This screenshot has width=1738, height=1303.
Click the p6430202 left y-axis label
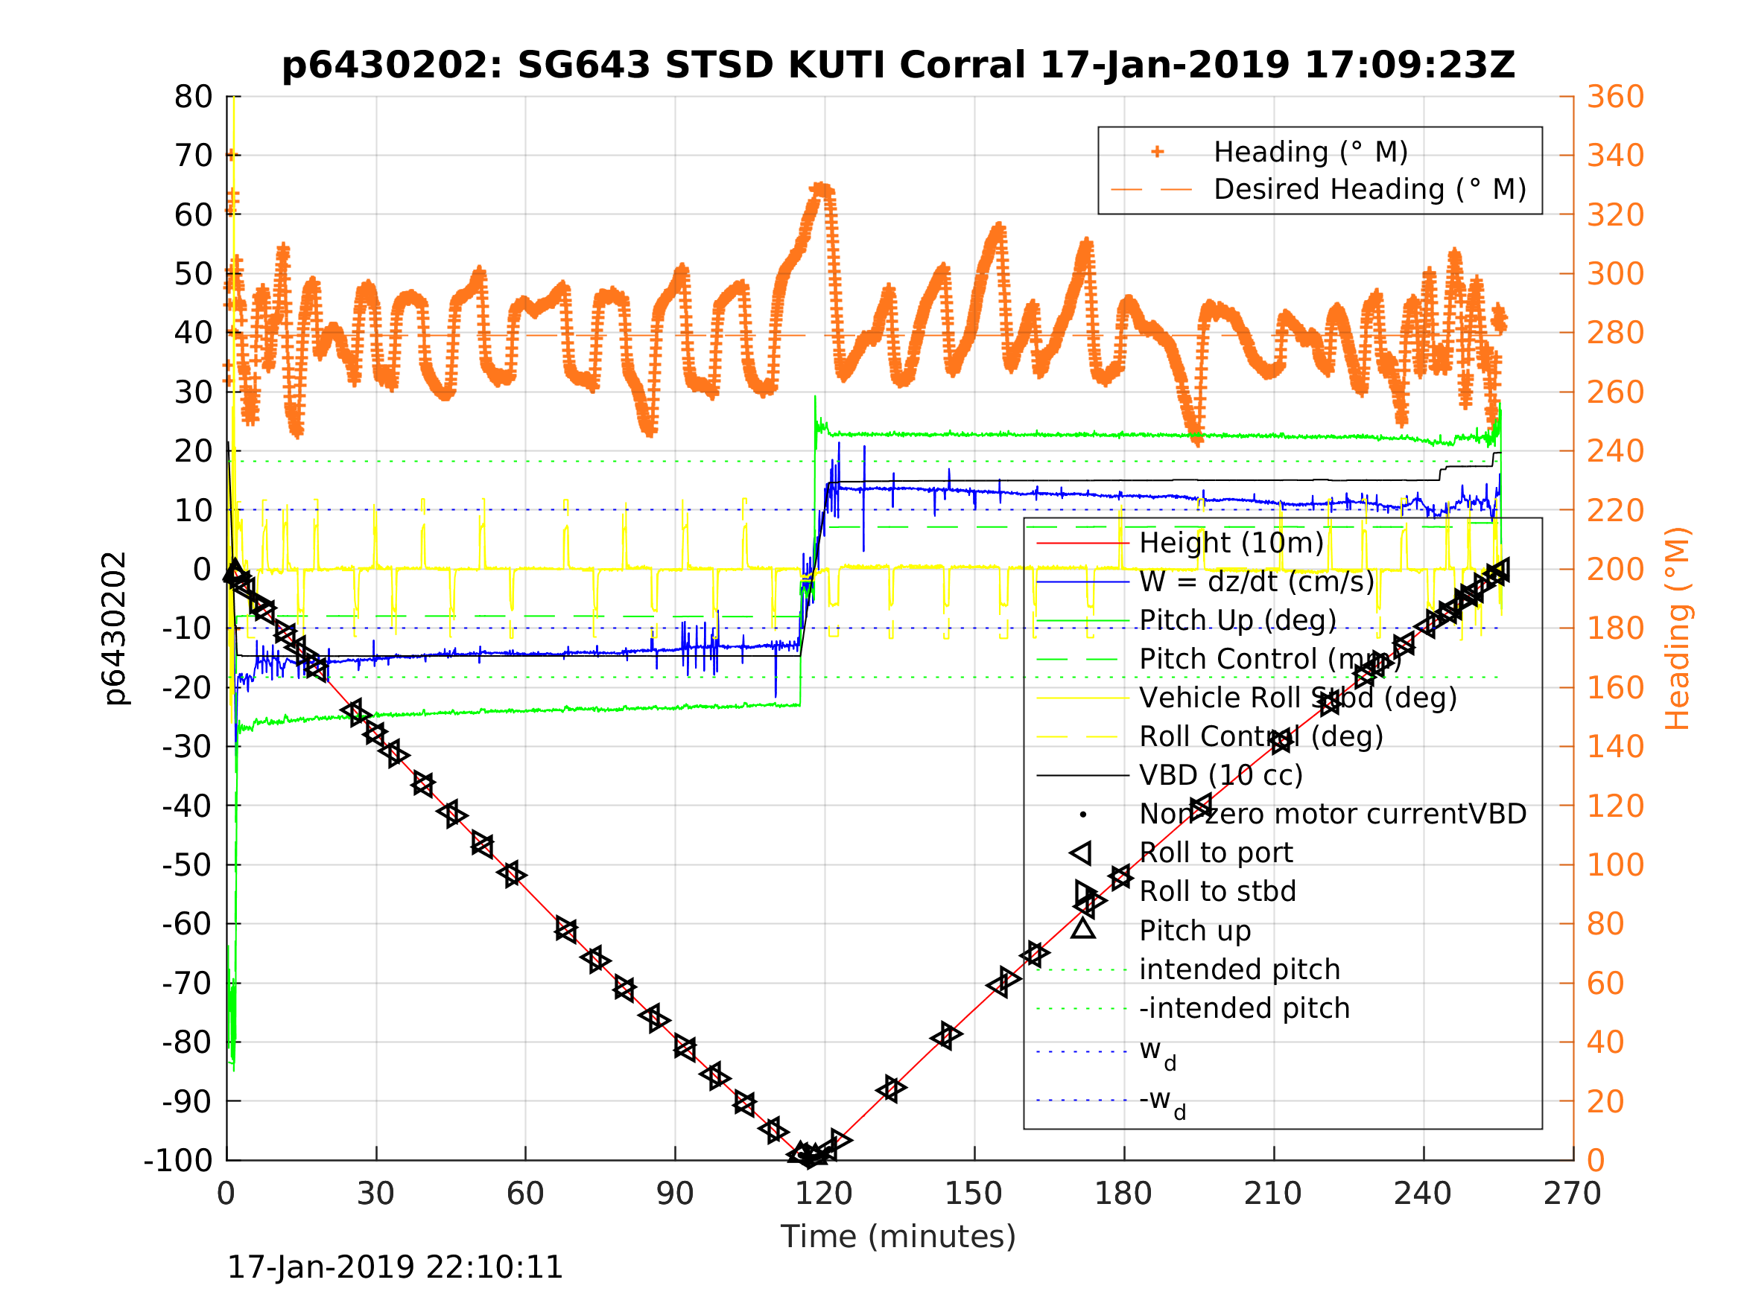(x=115, y=628)
